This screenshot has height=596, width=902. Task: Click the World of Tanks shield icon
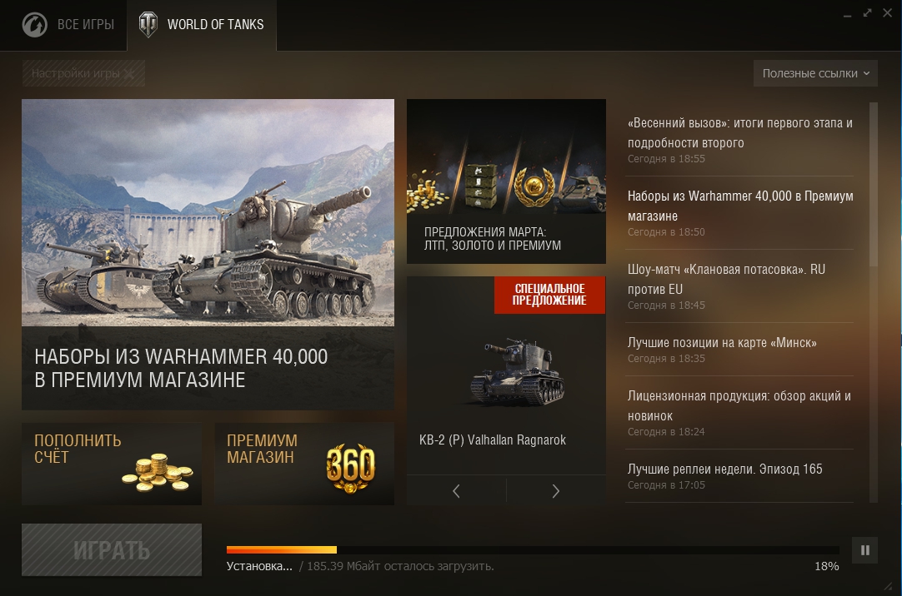click(148, 25)
